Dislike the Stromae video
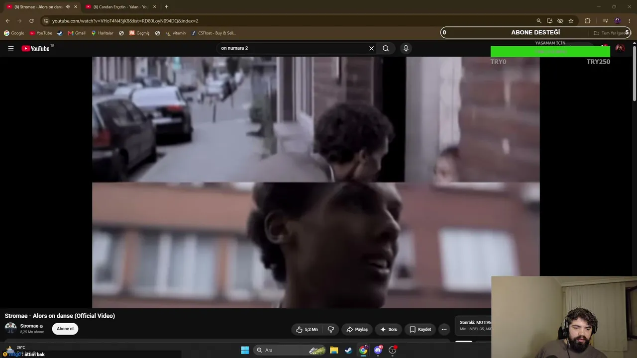 click(330, 329)
